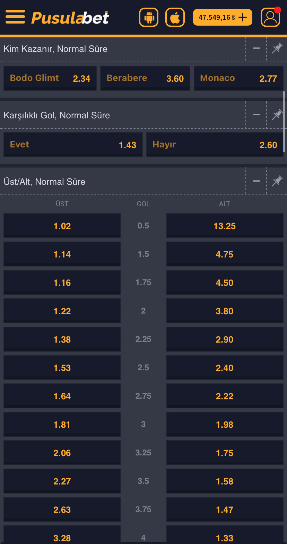
Task: Click the Pusulabet logo
Action: pos(69,17)
